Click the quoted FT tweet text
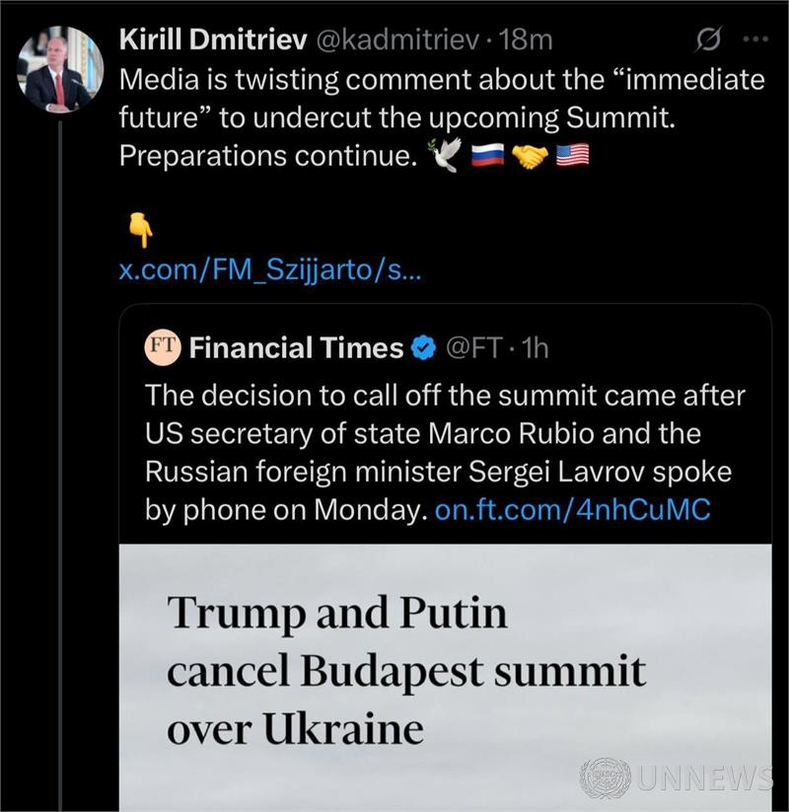The width and height of the screenshot is (789, 812). click(x=444, y=434)
